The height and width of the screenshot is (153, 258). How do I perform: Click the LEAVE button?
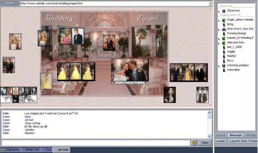[10, 3]
